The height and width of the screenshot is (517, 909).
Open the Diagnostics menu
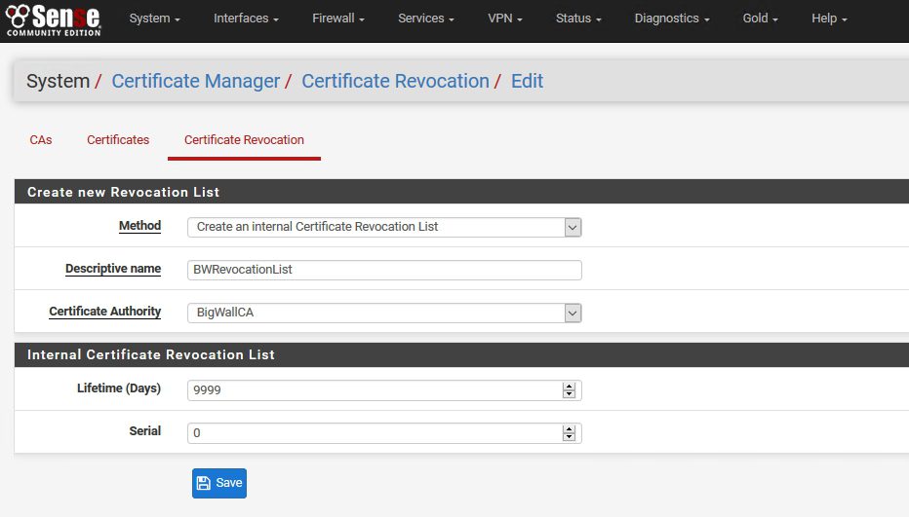coord(671,18)
